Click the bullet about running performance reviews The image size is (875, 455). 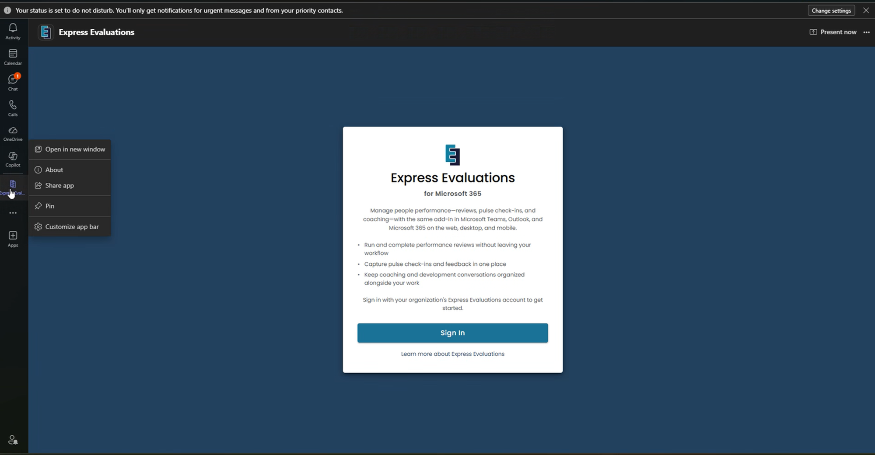click(x=448, y=249)
